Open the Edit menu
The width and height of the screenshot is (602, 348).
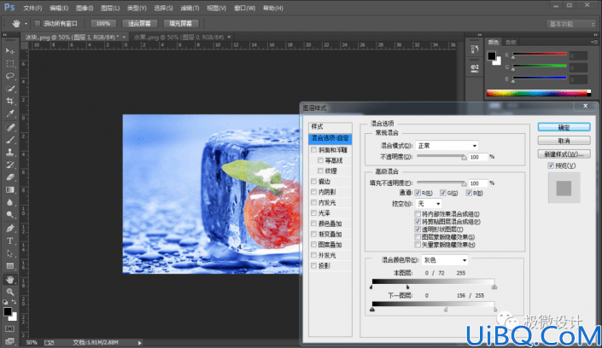[59, 8]
